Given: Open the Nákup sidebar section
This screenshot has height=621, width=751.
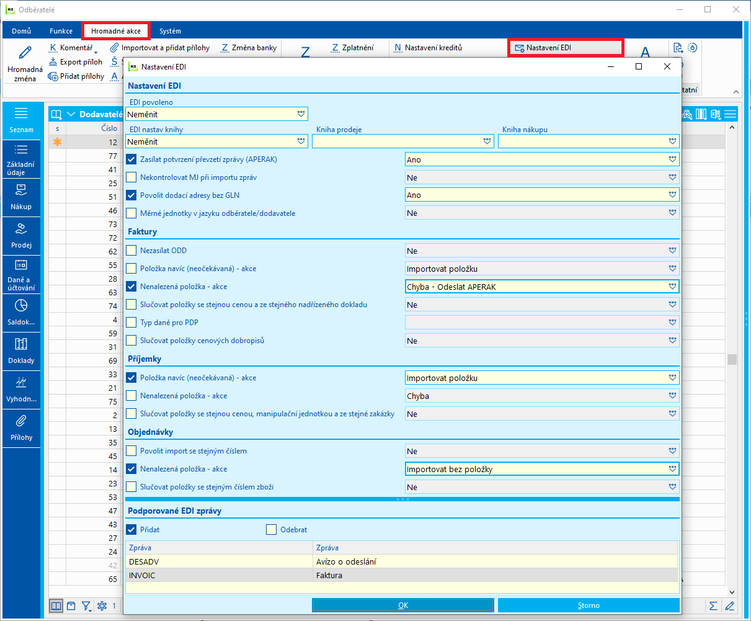Looking at the screenshot, I should point(22,197).
